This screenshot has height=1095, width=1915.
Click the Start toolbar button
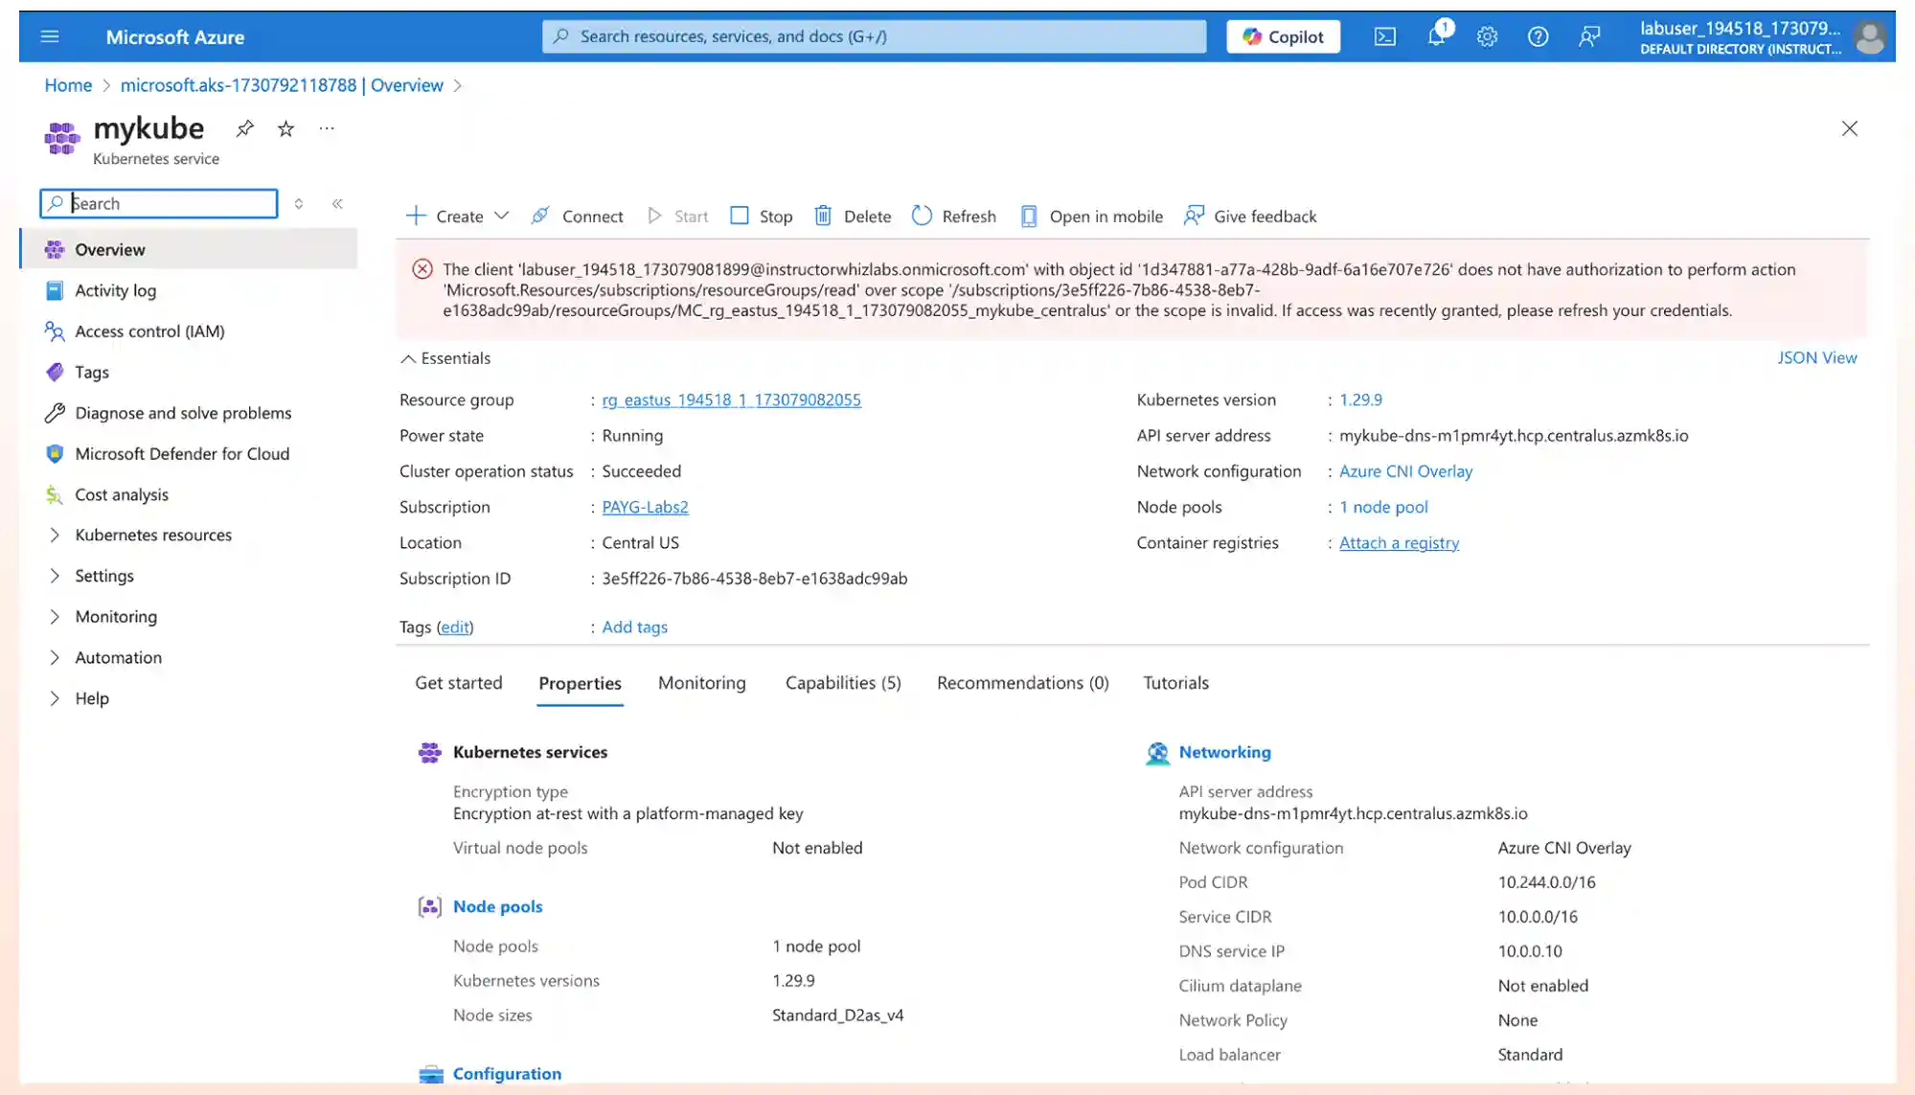(x=677, y=217)
